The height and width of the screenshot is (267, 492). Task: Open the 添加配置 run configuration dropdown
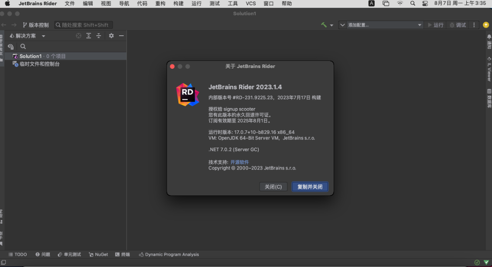pyautogui.click(x=384, y=25)
